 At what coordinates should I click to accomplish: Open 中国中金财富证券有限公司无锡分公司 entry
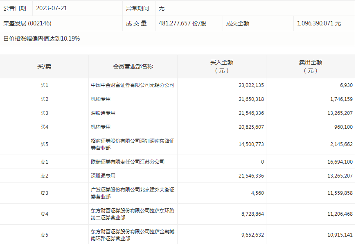(x=132, y=85)
